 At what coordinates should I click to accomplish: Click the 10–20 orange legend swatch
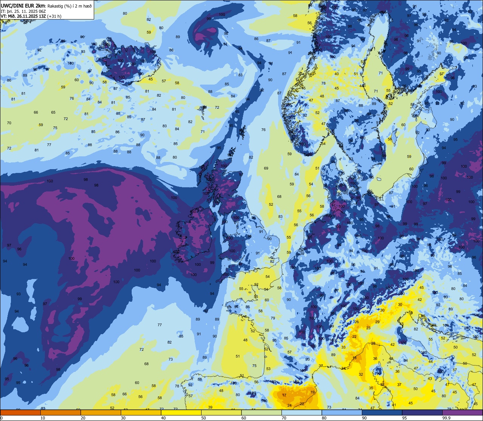coord(60,413)
